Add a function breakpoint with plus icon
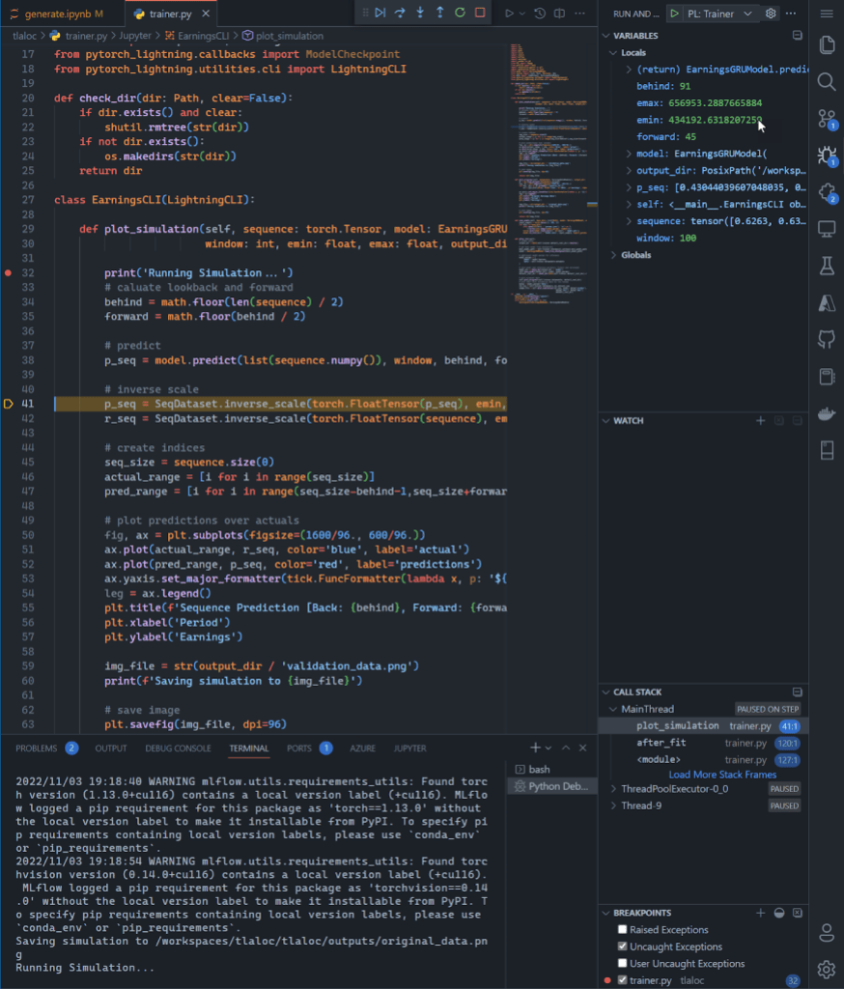 tap(761, 913)
